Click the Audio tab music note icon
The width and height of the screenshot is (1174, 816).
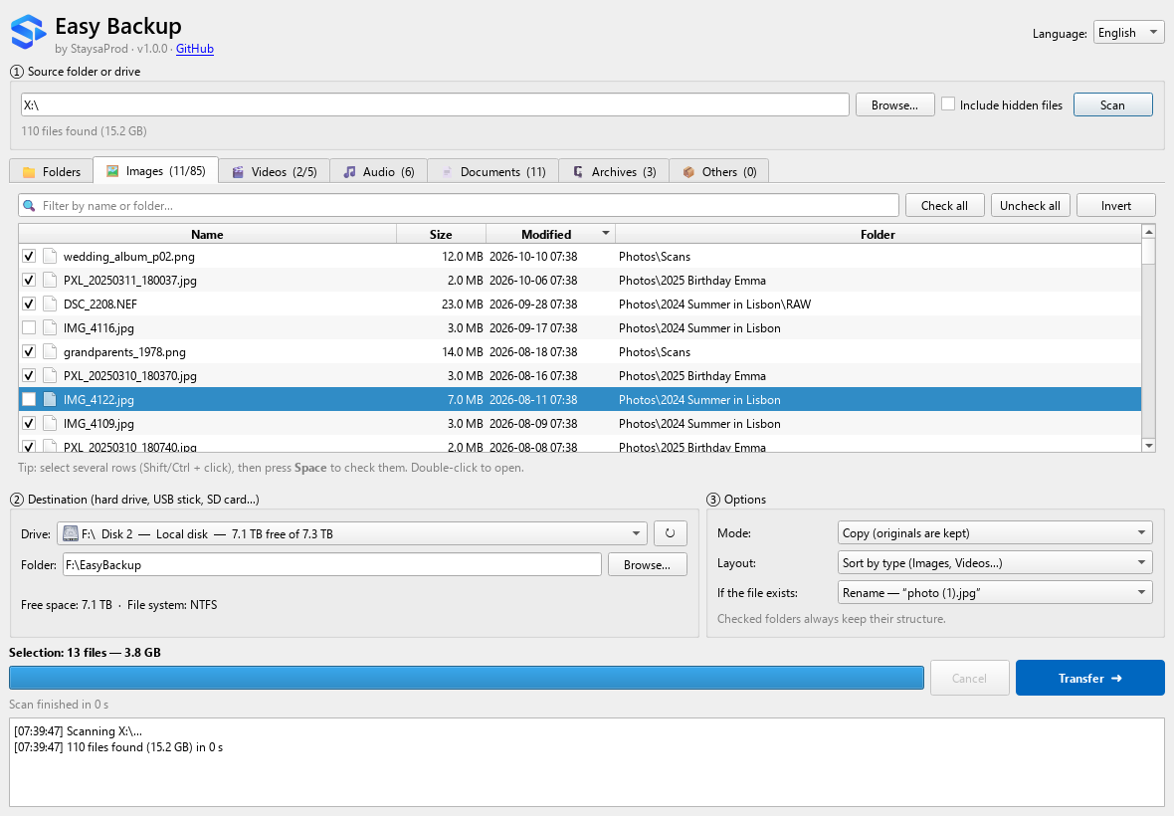click(349, 172)
